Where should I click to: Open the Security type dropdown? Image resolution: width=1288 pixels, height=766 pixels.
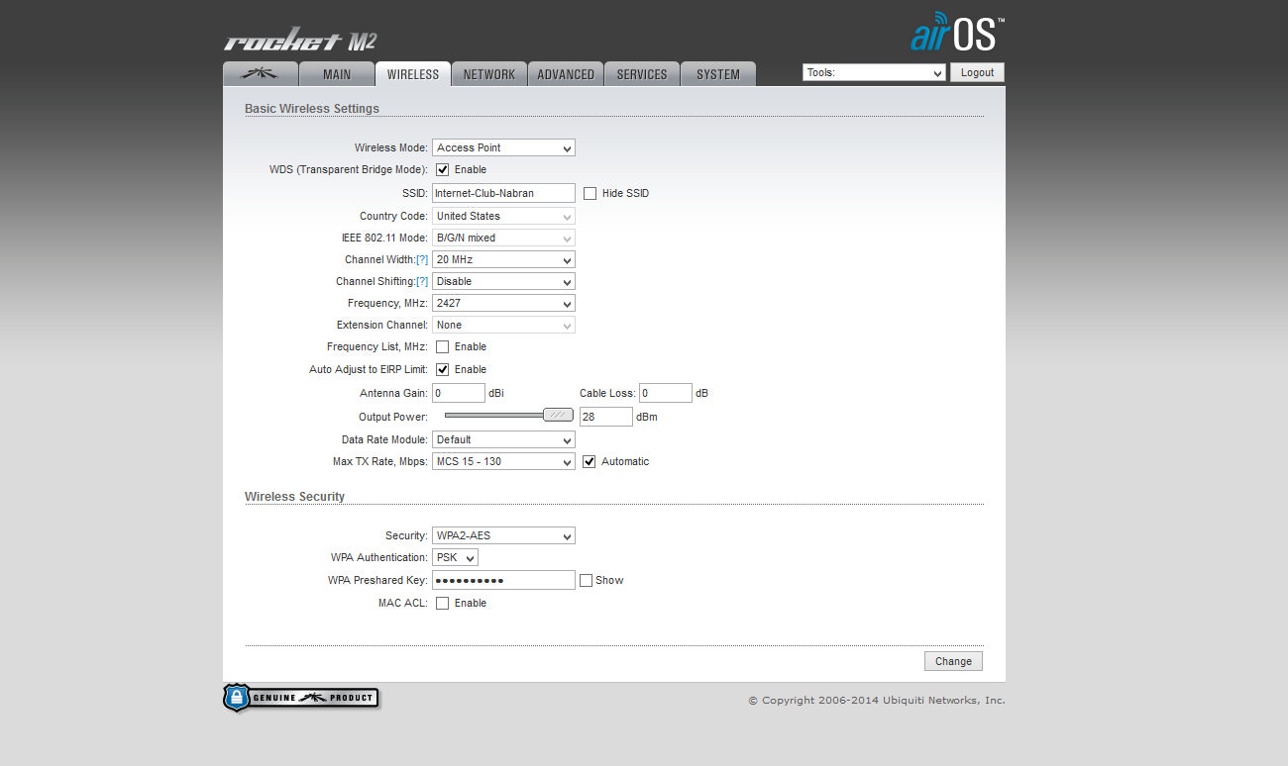tap(503, 536)
